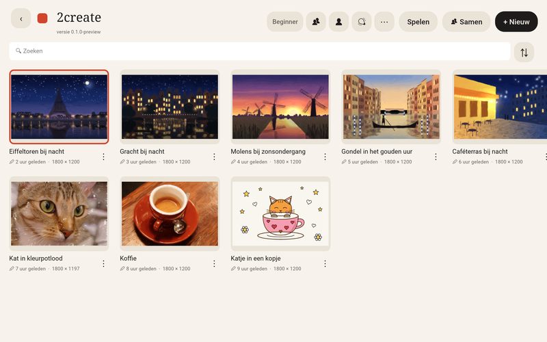The height and width of the screenshot is (342, 547).
Task: Click the title text Gondel in het gouden uur
Action: pos(377,151)
